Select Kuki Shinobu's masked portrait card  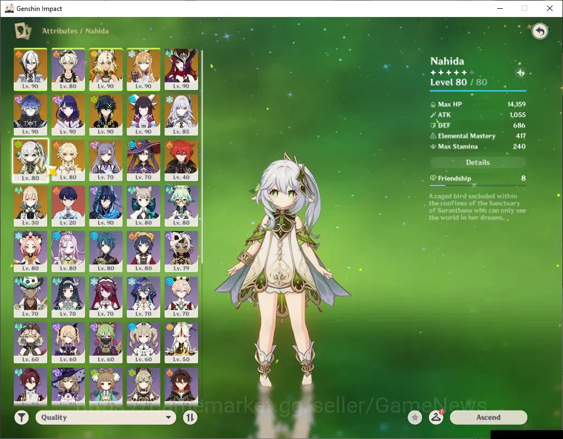(x=106, y=343)
